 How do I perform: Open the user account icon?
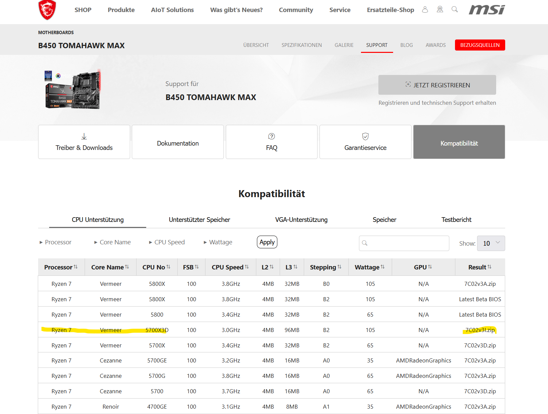pos(425,10)
